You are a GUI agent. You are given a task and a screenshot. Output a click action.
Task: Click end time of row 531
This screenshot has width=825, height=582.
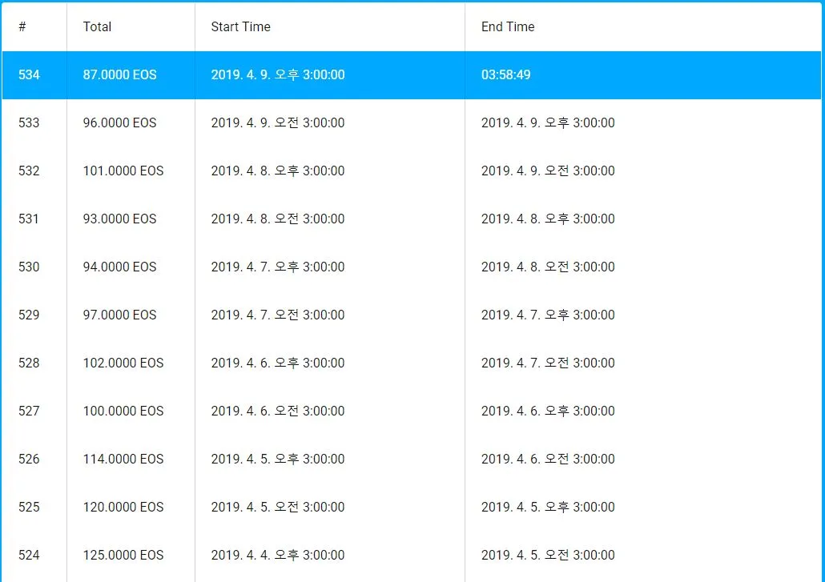[x=548, y=219]
